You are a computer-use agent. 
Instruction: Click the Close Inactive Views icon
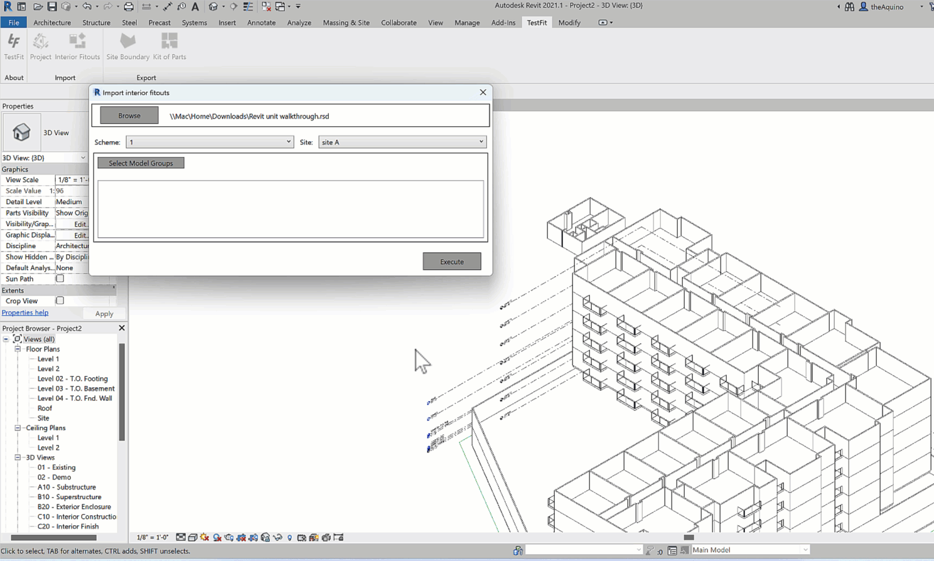coord(266,6)
